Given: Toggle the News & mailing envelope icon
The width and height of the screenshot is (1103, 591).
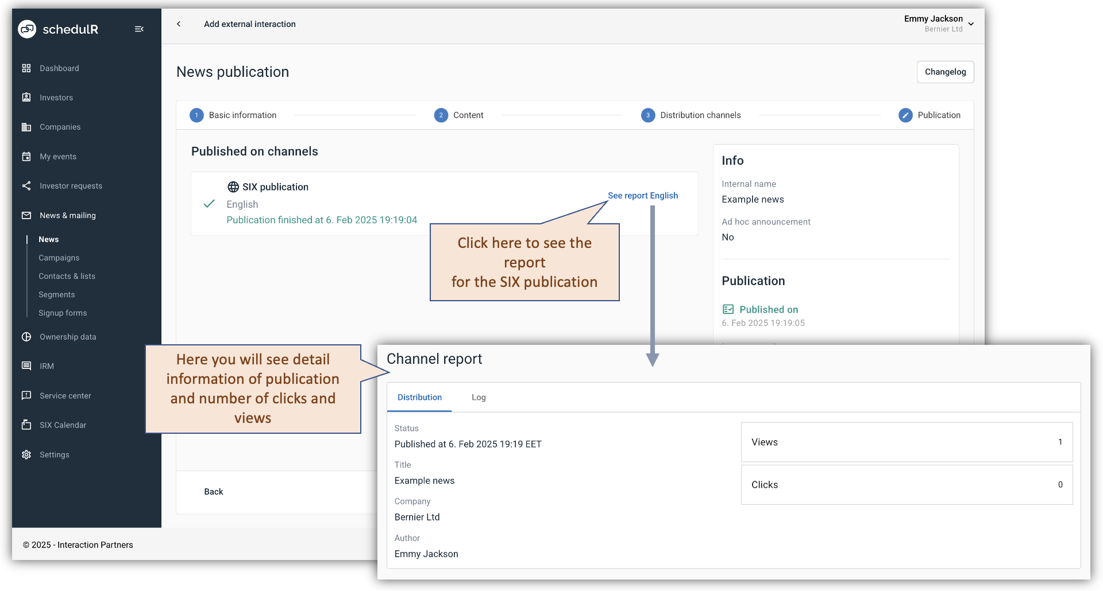Looking at the screenshot, I should point(26,215).
